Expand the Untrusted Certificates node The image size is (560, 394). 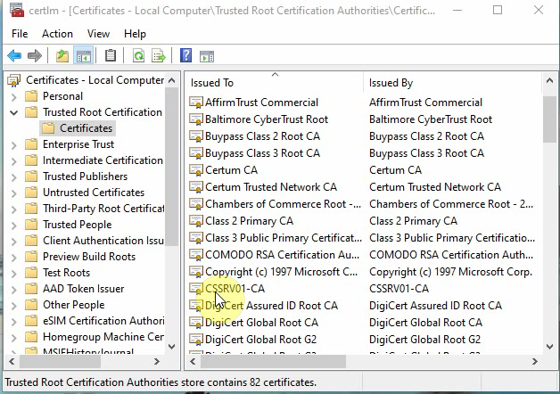[13, 193]
